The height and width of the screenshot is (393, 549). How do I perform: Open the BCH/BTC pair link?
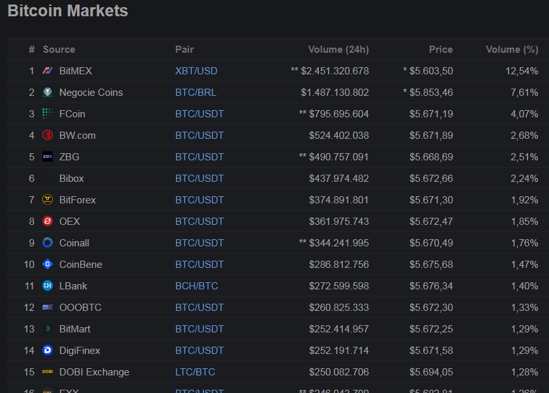(x=196, y=286)
